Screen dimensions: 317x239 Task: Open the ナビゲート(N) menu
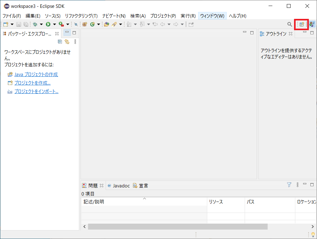coord(114,16)
